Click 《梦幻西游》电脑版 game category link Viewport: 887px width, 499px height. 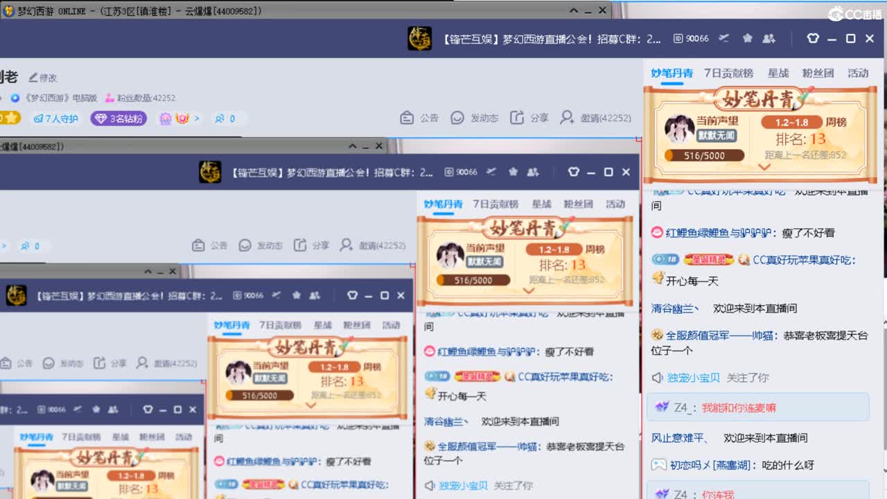61,98
